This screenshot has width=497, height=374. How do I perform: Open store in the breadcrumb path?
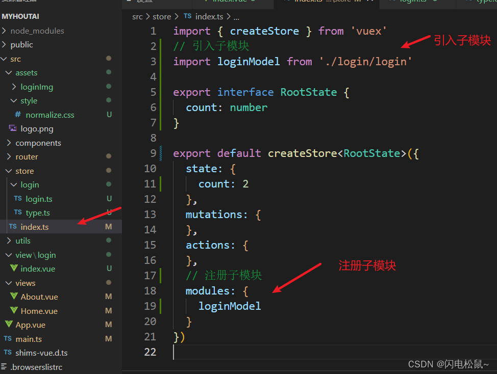[162, 16]
